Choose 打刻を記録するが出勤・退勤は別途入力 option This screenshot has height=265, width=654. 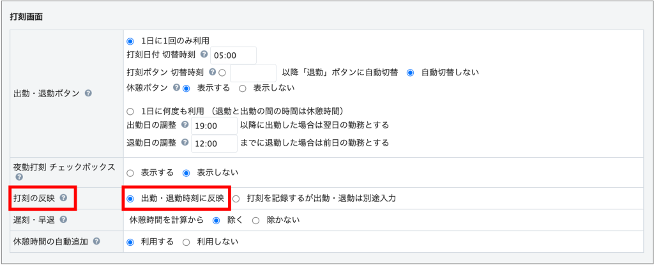[236, 199]
